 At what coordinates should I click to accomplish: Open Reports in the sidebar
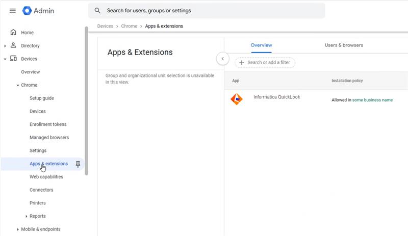(x=37, y=216)
